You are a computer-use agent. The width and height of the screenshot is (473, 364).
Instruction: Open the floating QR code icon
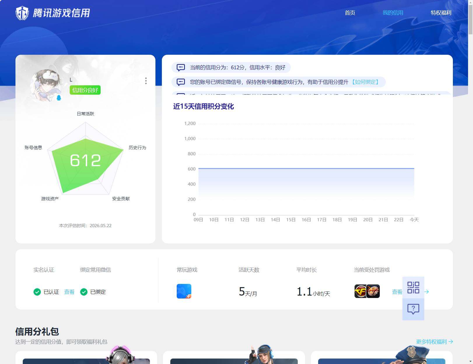click(413, 287)
